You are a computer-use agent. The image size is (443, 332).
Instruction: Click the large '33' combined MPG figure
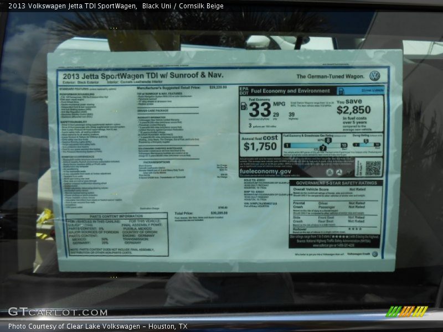tap(260, 110)
